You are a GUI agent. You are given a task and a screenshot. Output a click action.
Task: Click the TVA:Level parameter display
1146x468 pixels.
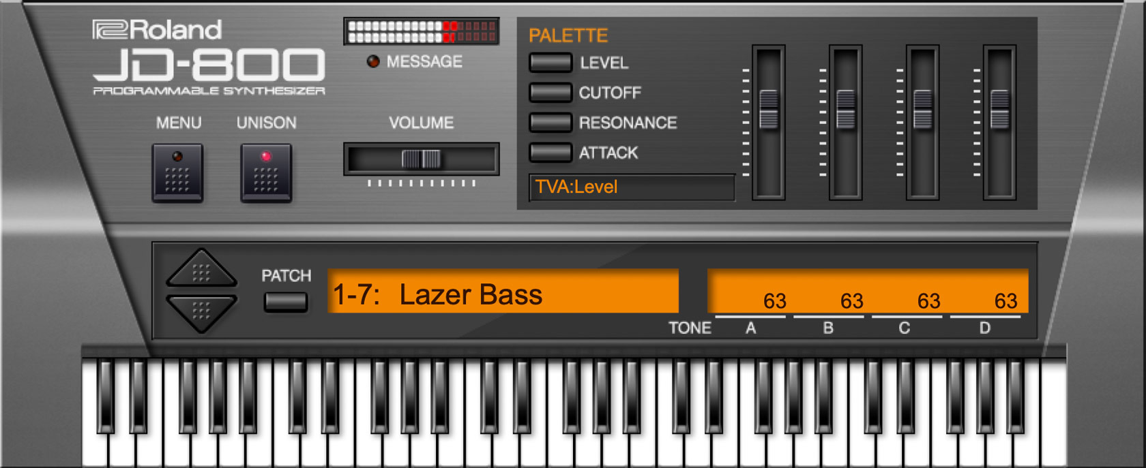[x=632, y=187]
